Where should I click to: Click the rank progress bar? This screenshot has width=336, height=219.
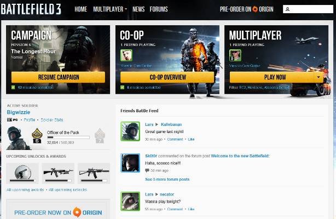68,137
